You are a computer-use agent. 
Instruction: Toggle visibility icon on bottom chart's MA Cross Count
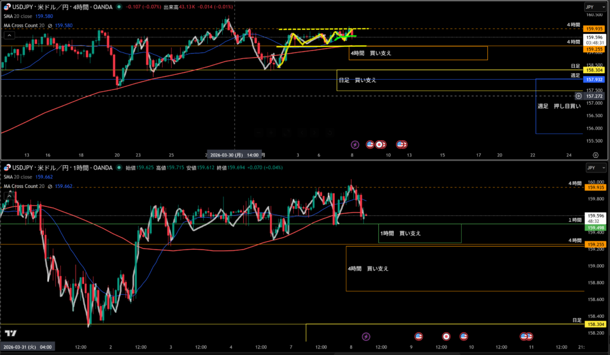pyautogui.click(x=50, y=186)
